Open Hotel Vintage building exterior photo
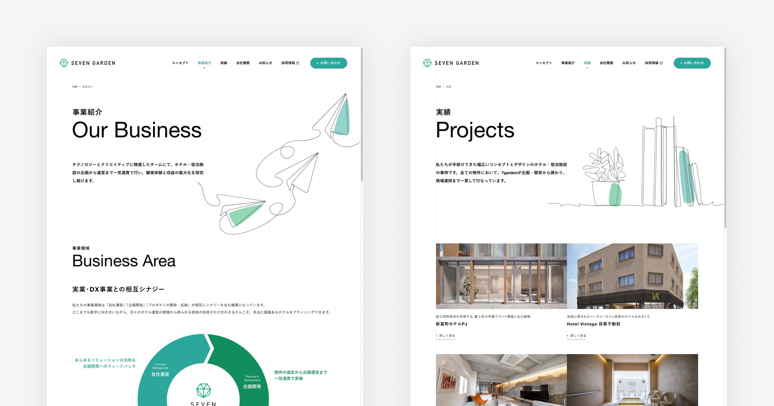This screenshot has width=774, height=406. coord(632,276)
